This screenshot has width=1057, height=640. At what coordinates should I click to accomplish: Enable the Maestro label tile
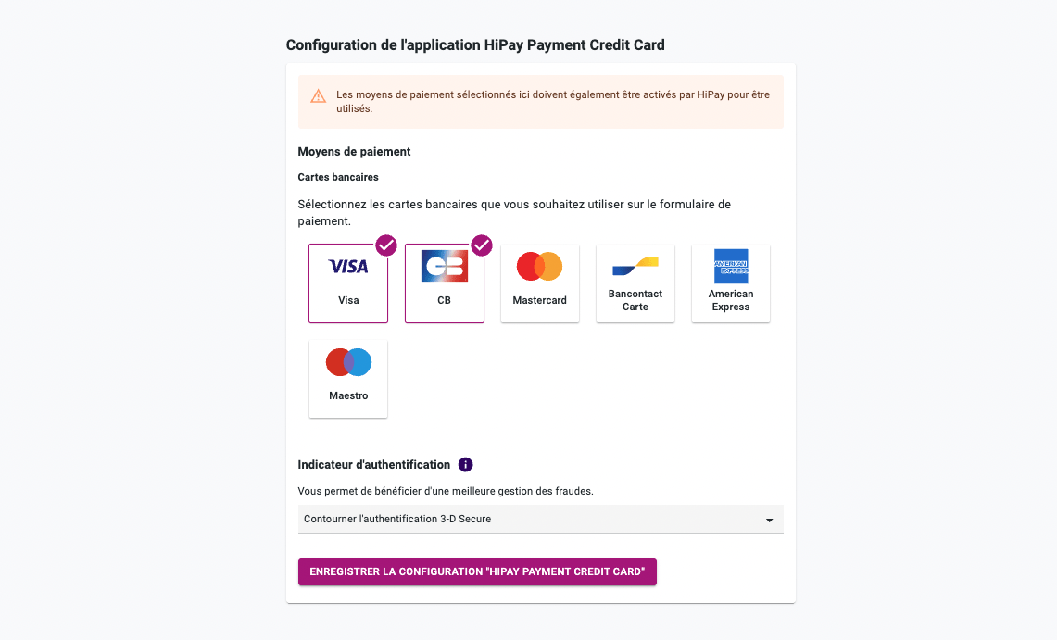click(x=348, y=379)
